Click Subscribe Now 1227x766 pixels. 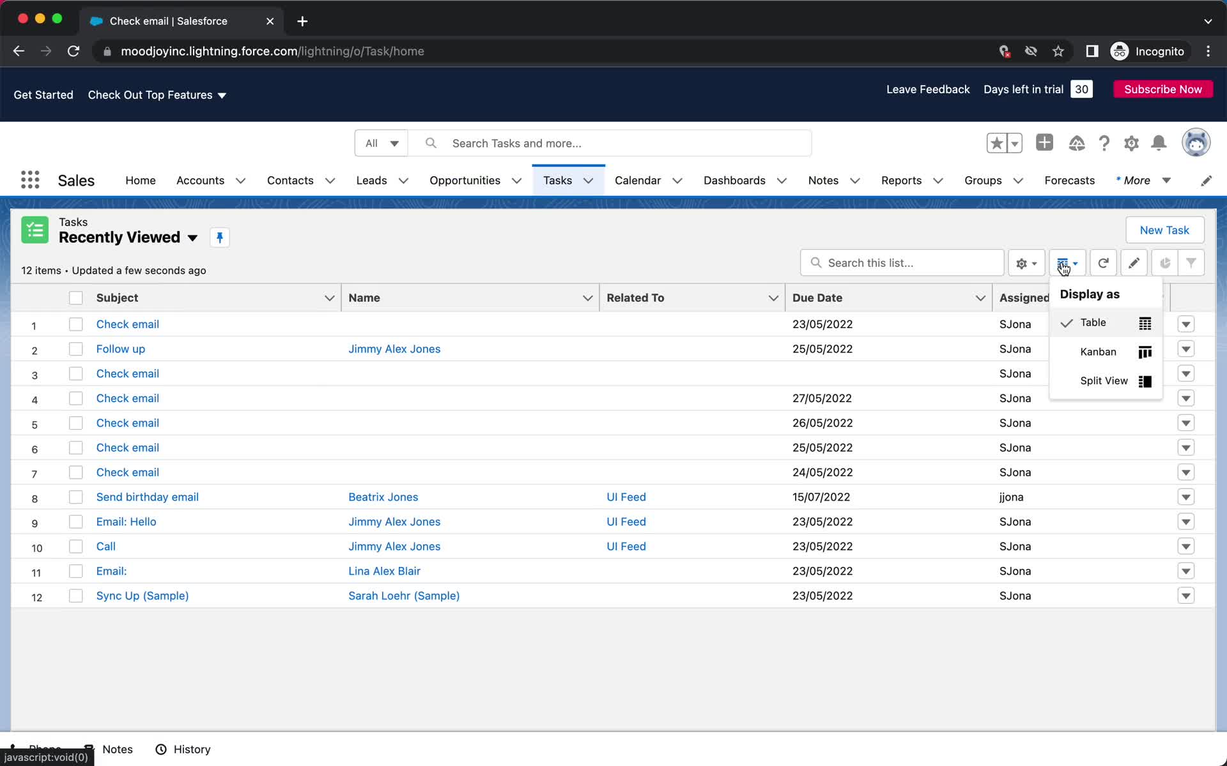point(1163,89)
